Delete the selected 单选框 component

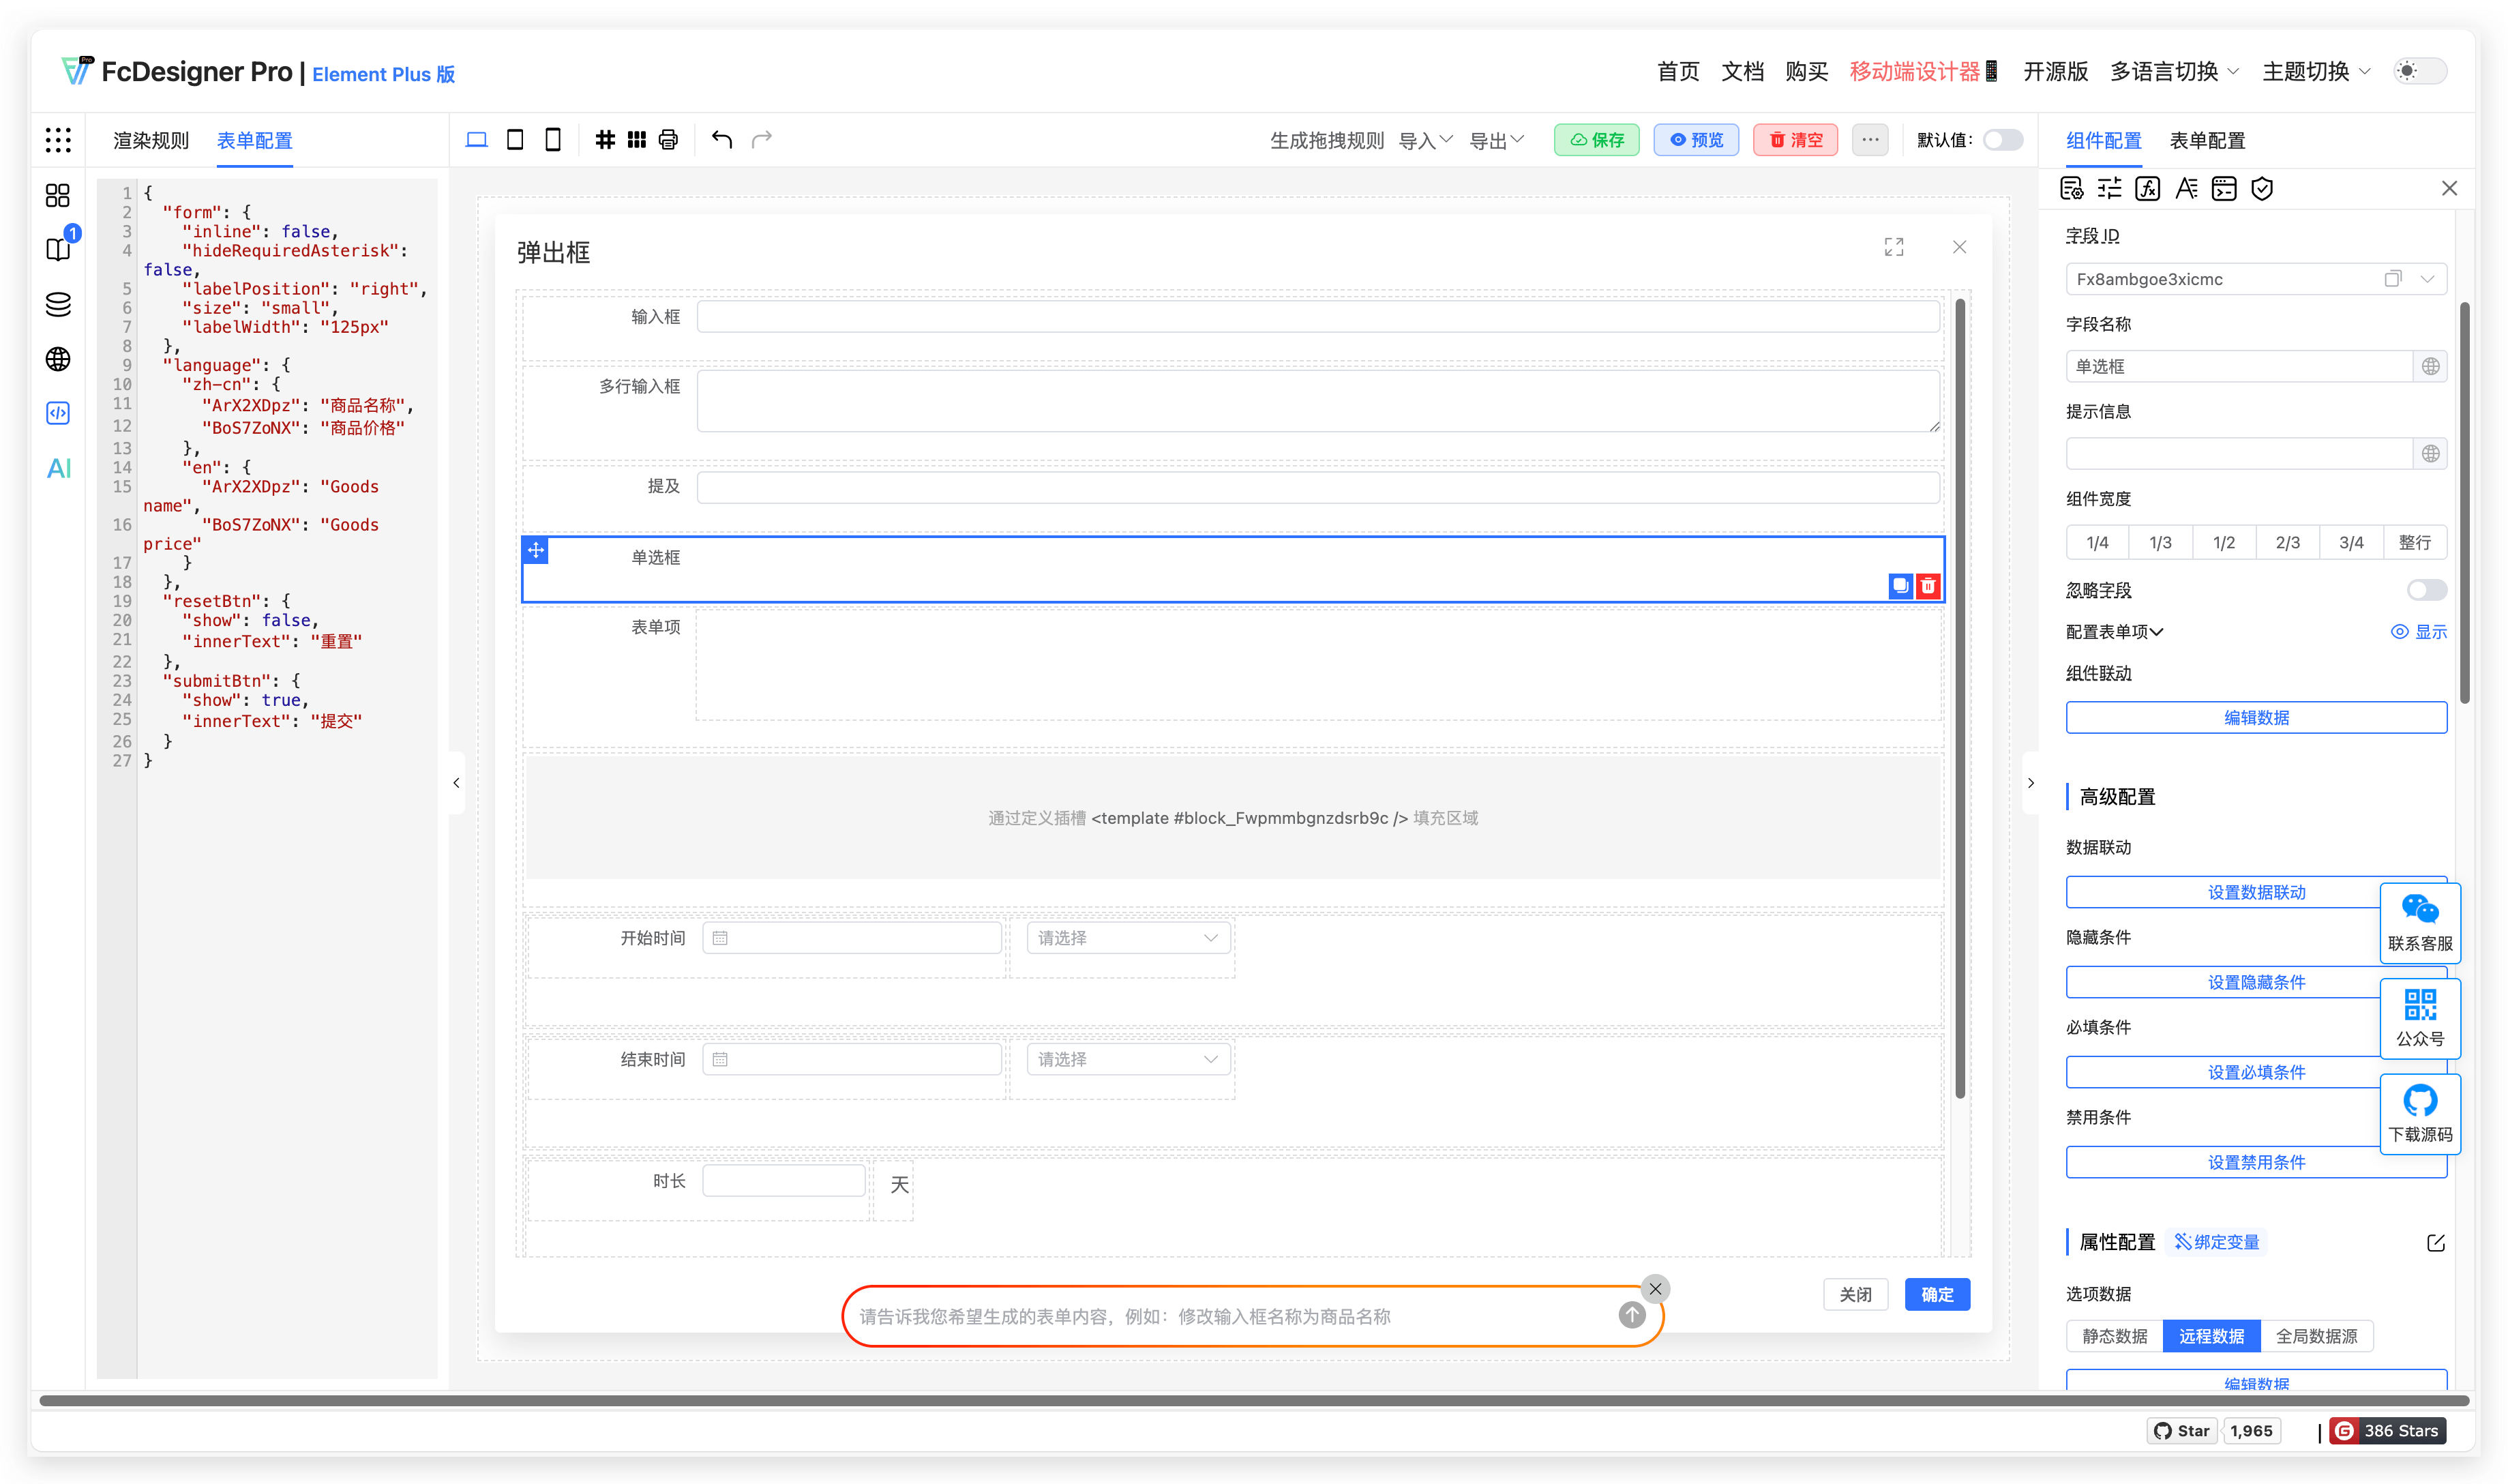(x=1928, y=586)
